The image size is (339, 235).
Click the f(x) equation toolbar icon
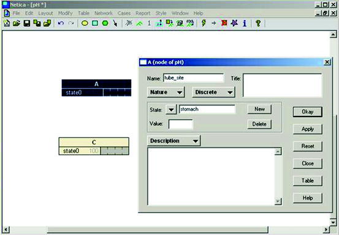click(x=190, y=23)
